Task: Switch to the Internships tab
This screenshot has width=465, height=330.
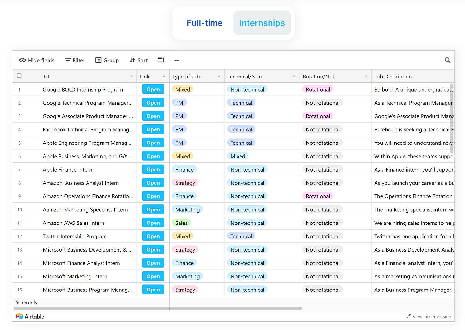Action: pos(262,23)
